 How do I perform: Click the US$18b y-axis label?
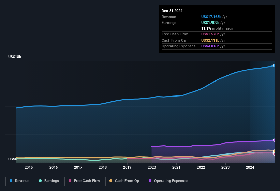coord(15,57)
